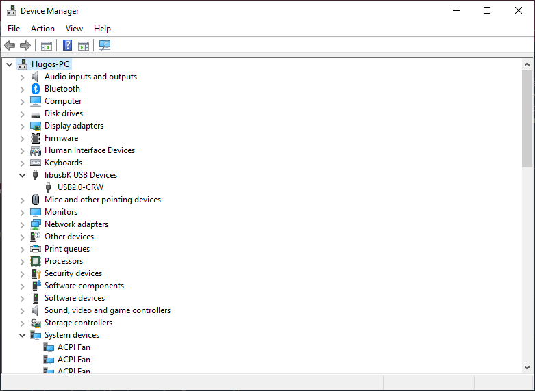Image resolution: width=535 pixels, height=391 pixels.
Task: Click the Audio inputs and outputs speaker icon
Action: click(36, 77)
